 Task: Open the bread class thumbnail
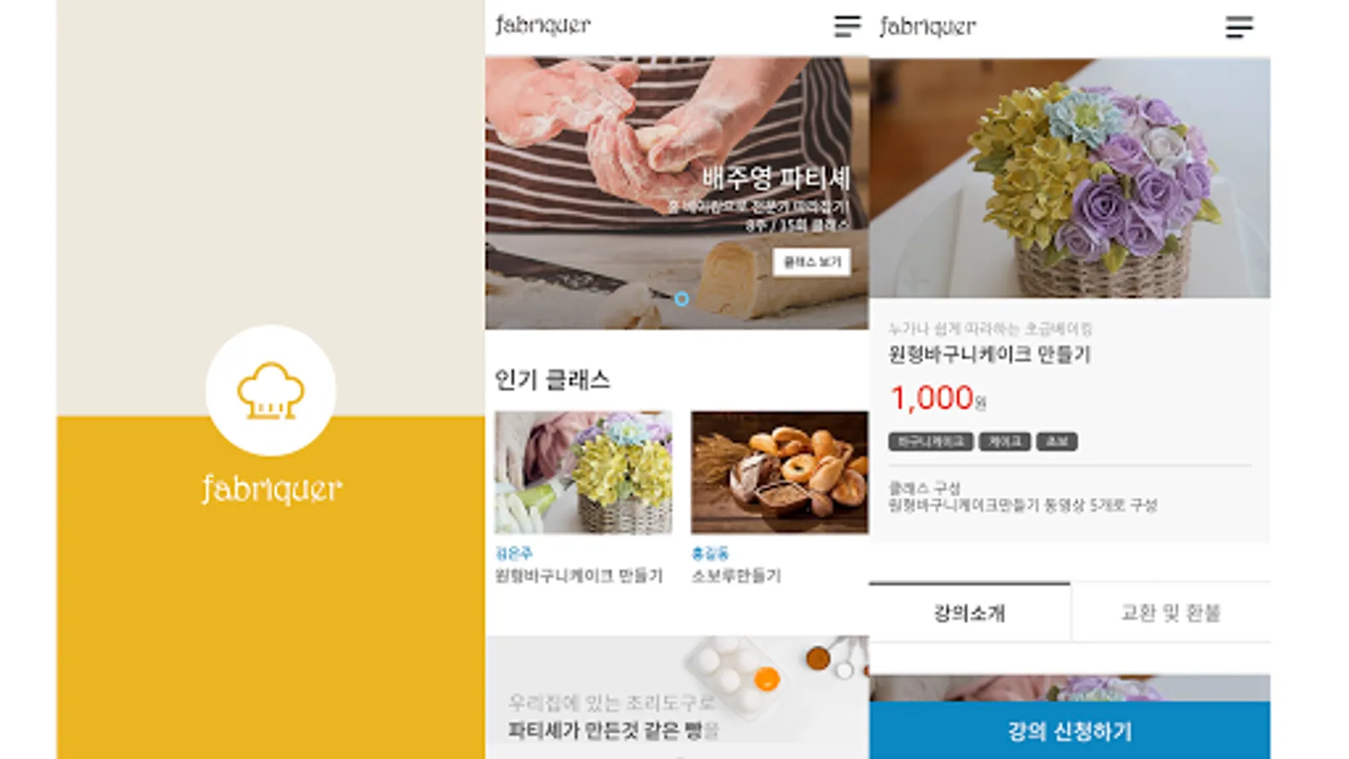[x=779, y=472]
